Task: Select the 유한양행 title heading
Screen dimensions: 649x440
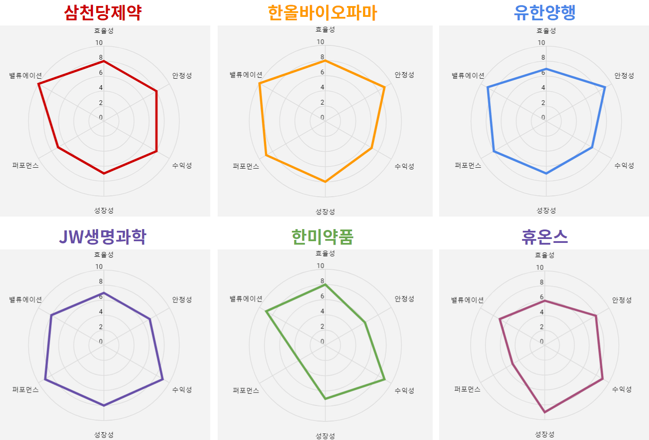Action: pos(544,12)
